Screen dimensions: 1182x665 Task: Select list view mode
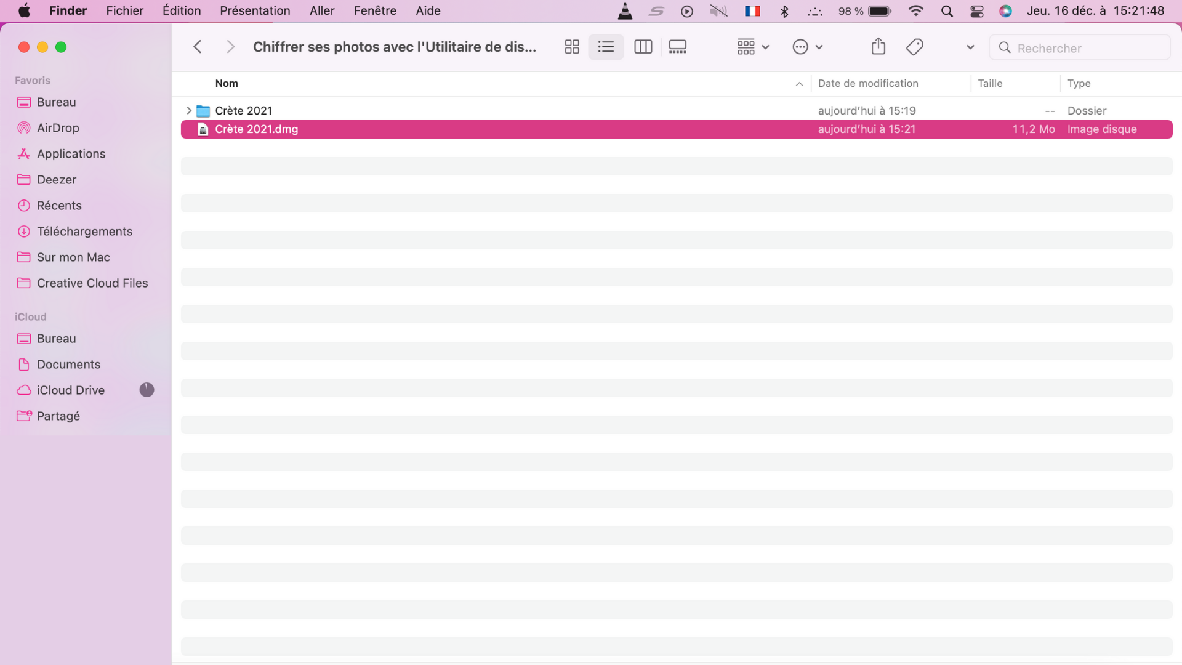[x=606, y=47]
